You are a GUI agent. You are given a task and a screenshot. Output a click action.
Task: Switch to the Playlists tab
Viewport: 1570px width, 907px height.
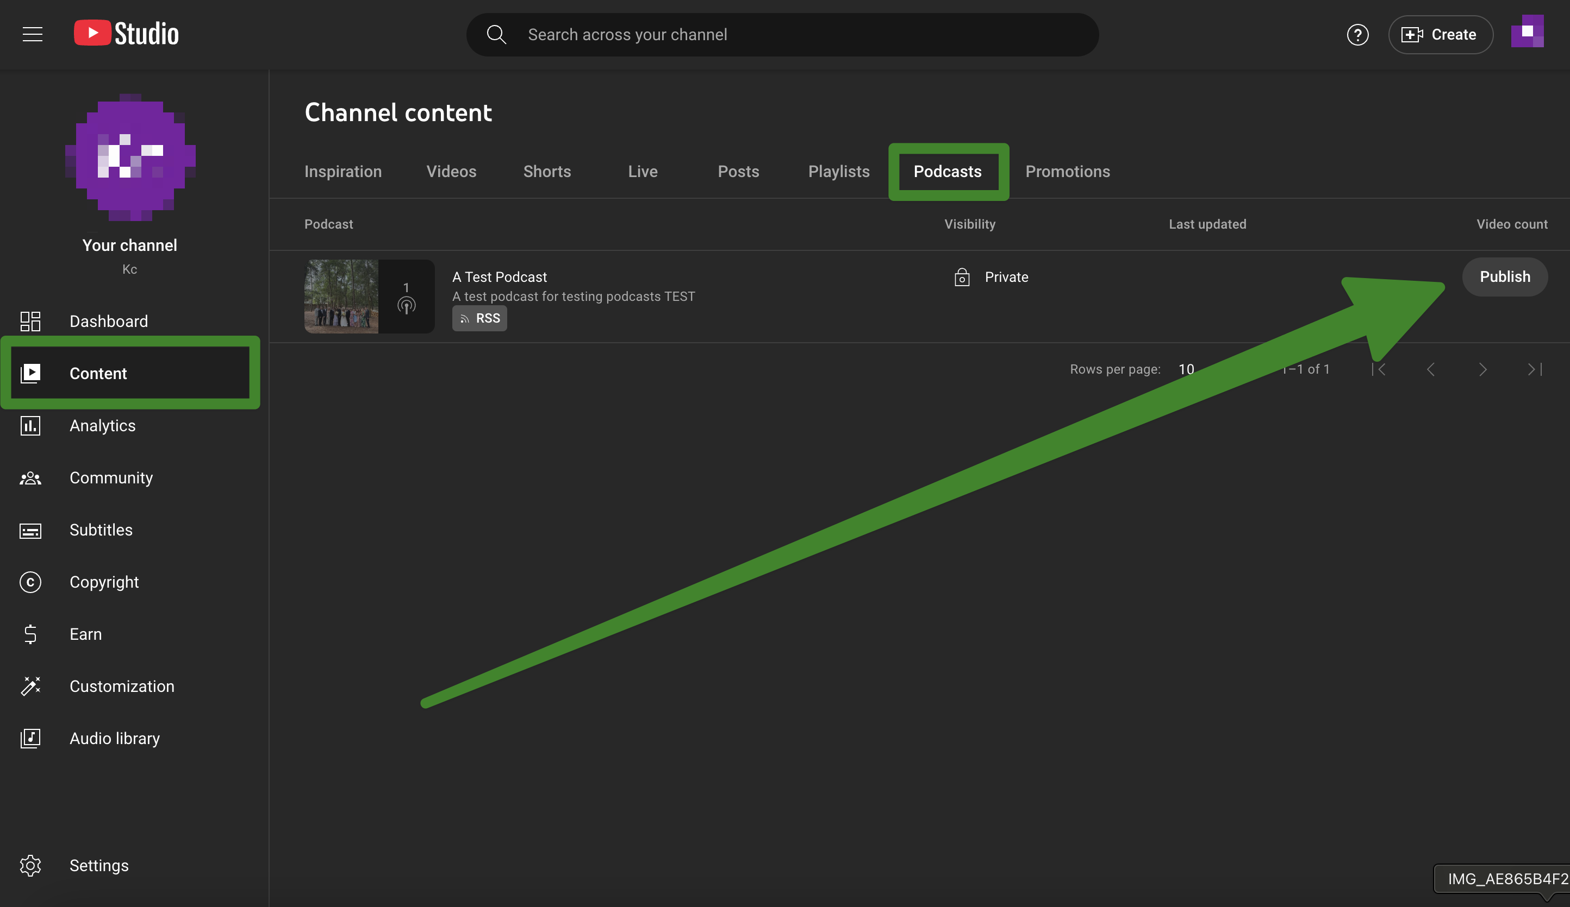839,172
